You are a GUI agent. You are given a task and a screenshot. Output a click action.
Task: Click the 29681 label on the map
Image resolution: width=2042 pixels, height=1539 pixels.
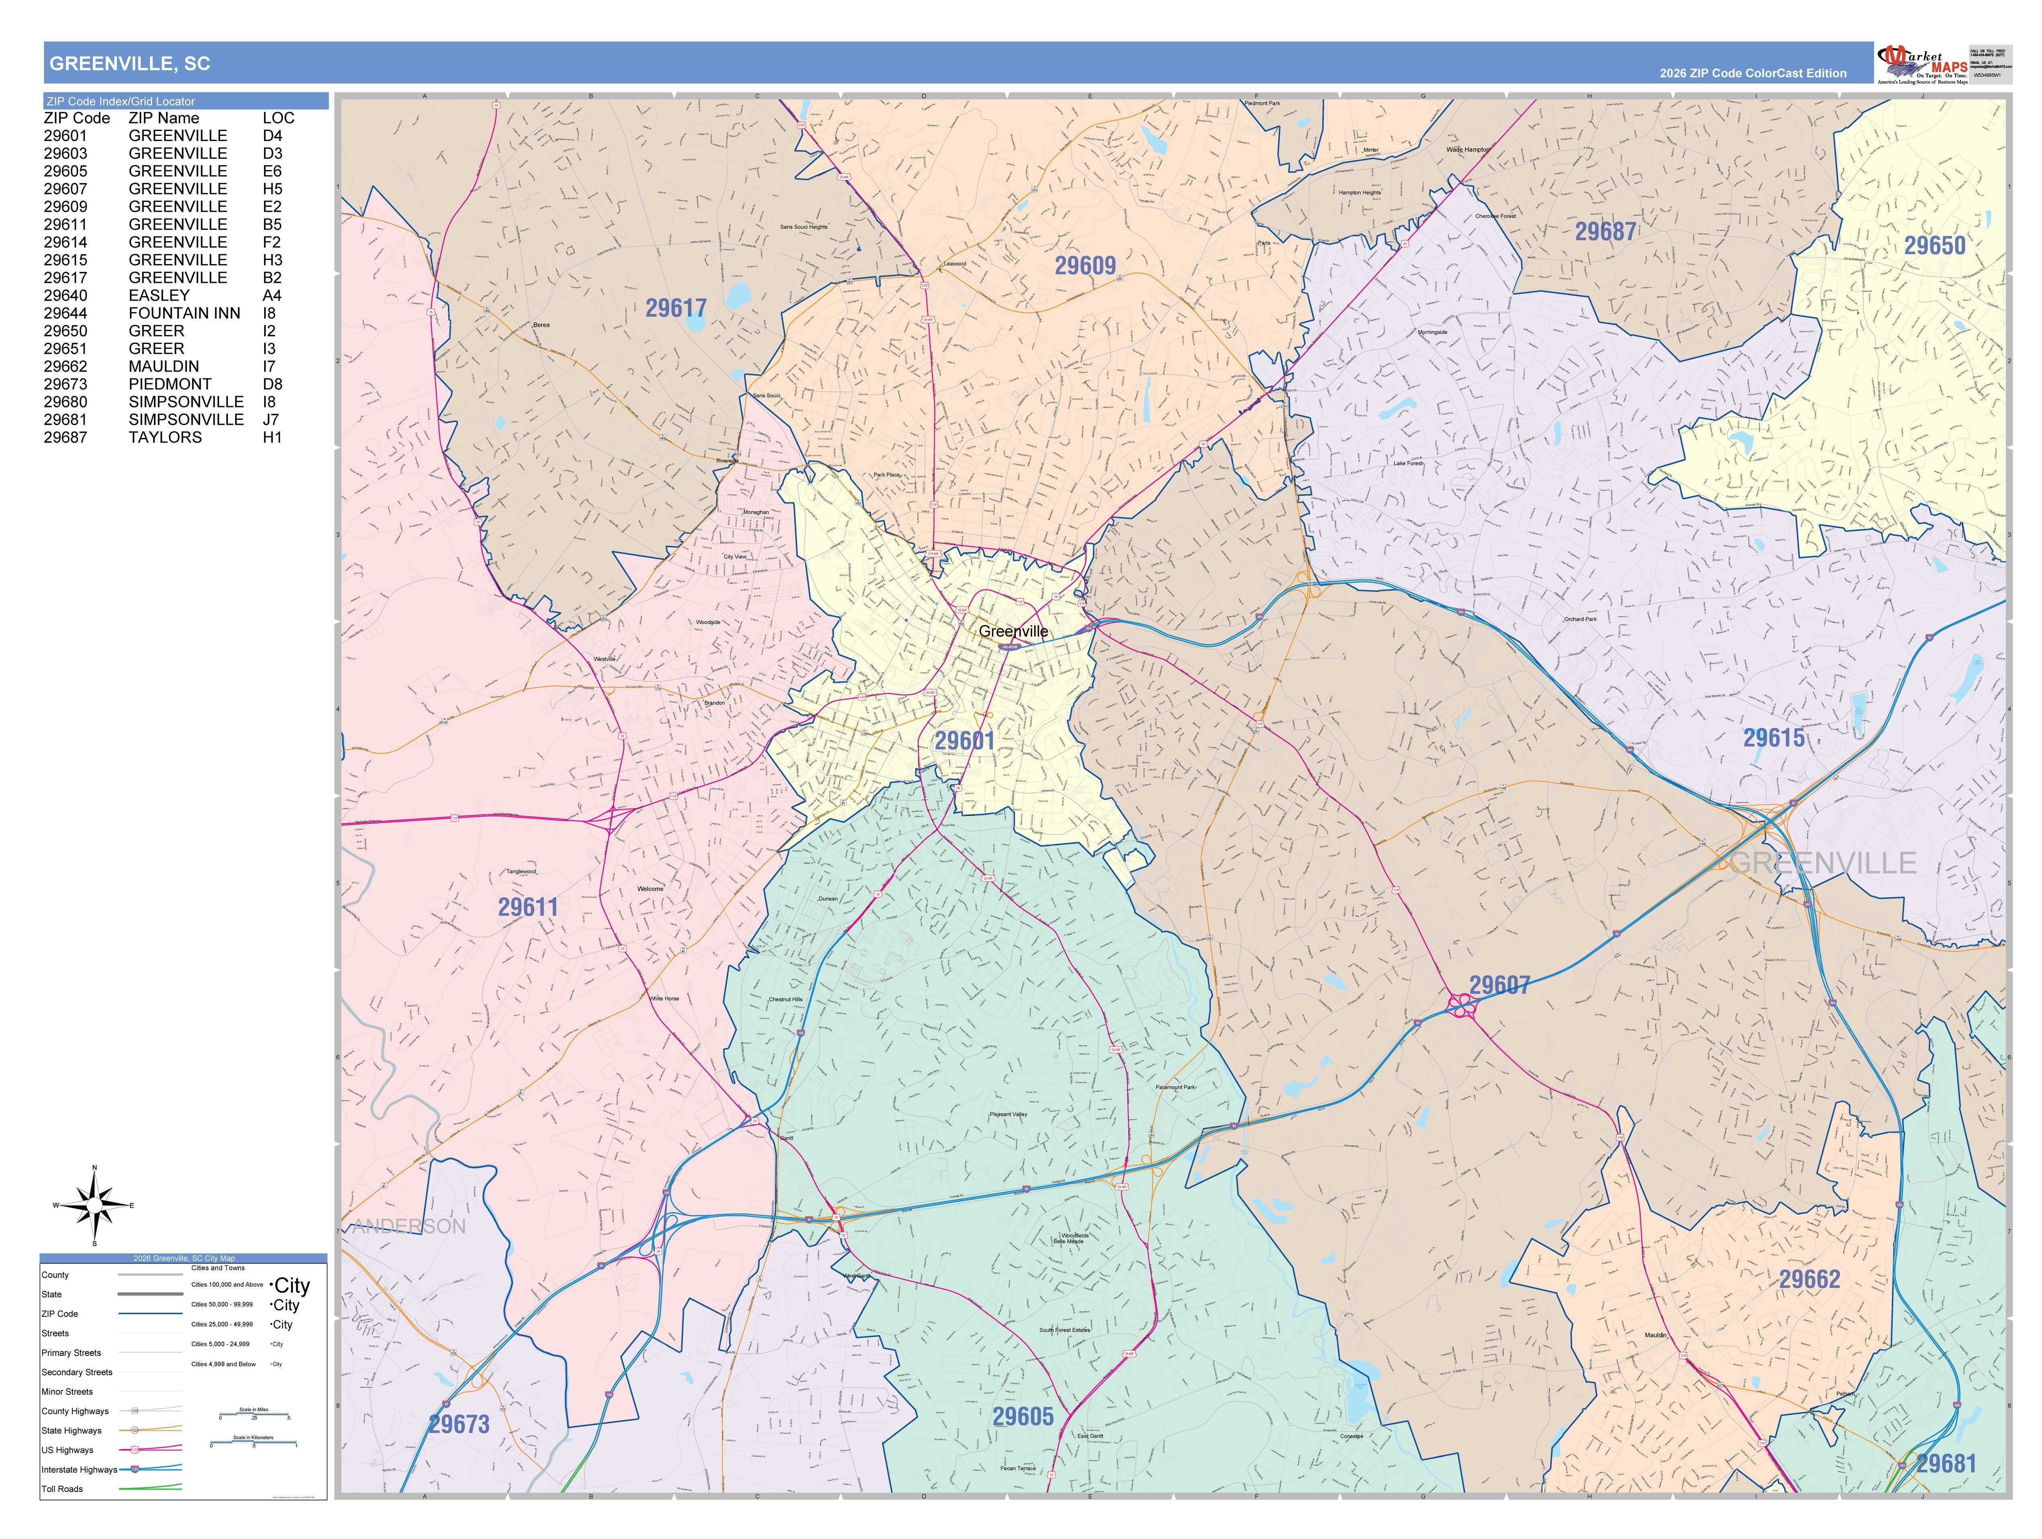1946,1463
